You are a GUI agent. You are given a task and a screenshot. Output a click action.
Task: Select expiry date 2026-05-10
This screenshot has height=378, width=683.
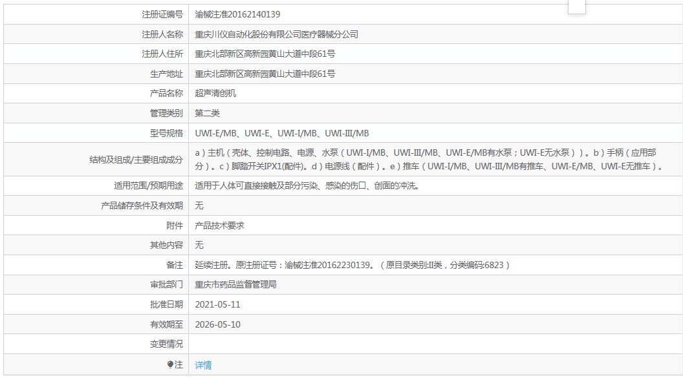pos(217,324)
